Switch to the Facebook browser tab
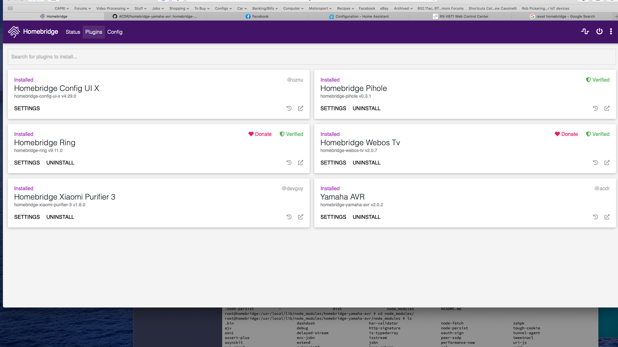The width and height of the screenshot is (618, 347). pyautogui.click(x=257, y=16)
